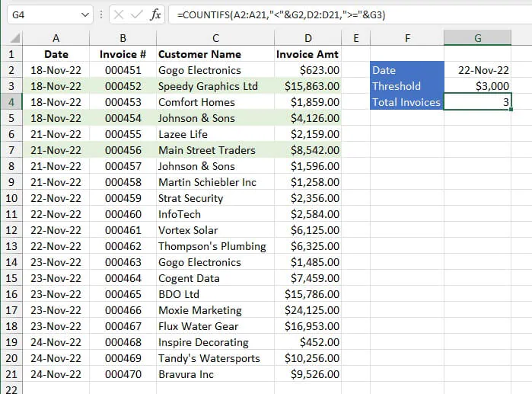Select the cell 'Comfort Homes'
This screenshot has height=394, width=532.
pos(215,102)
